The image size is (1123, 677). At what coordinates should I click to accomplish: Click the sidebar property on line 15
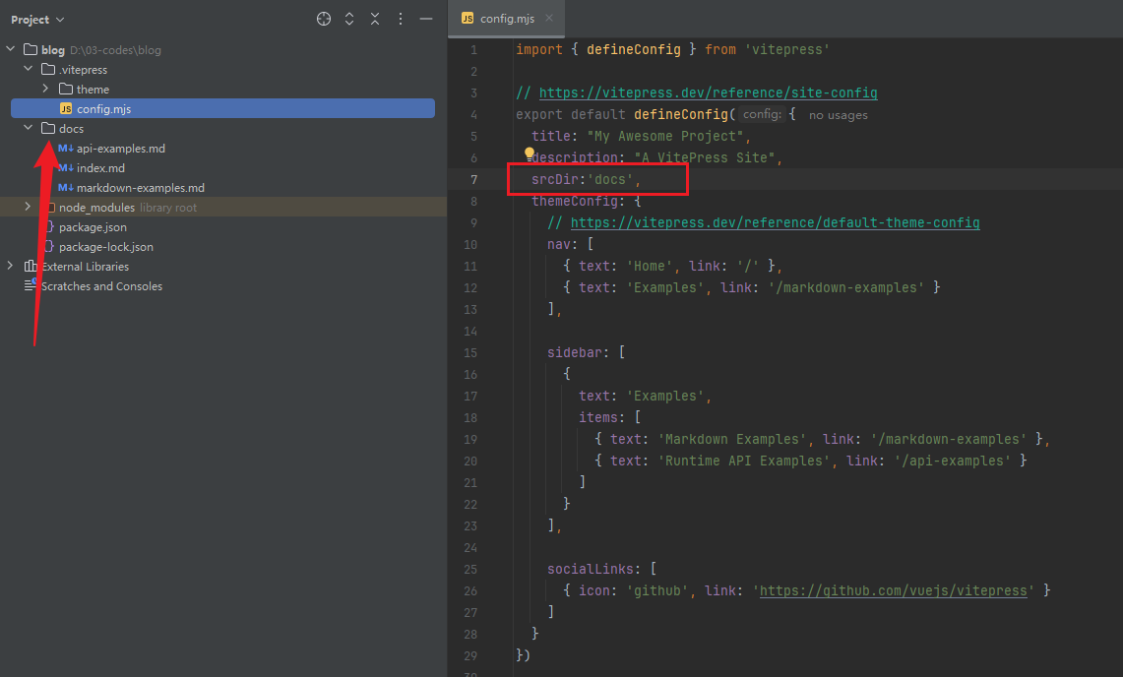(x=575, y=352)
